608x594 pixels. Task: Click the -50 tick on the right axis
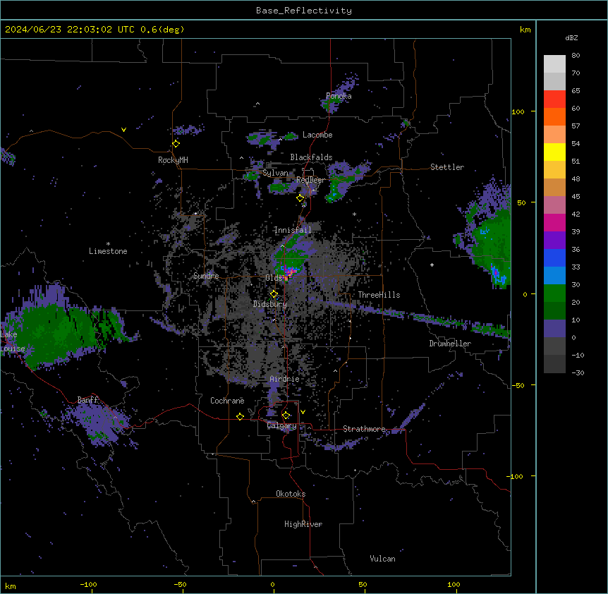click(518, 385)
